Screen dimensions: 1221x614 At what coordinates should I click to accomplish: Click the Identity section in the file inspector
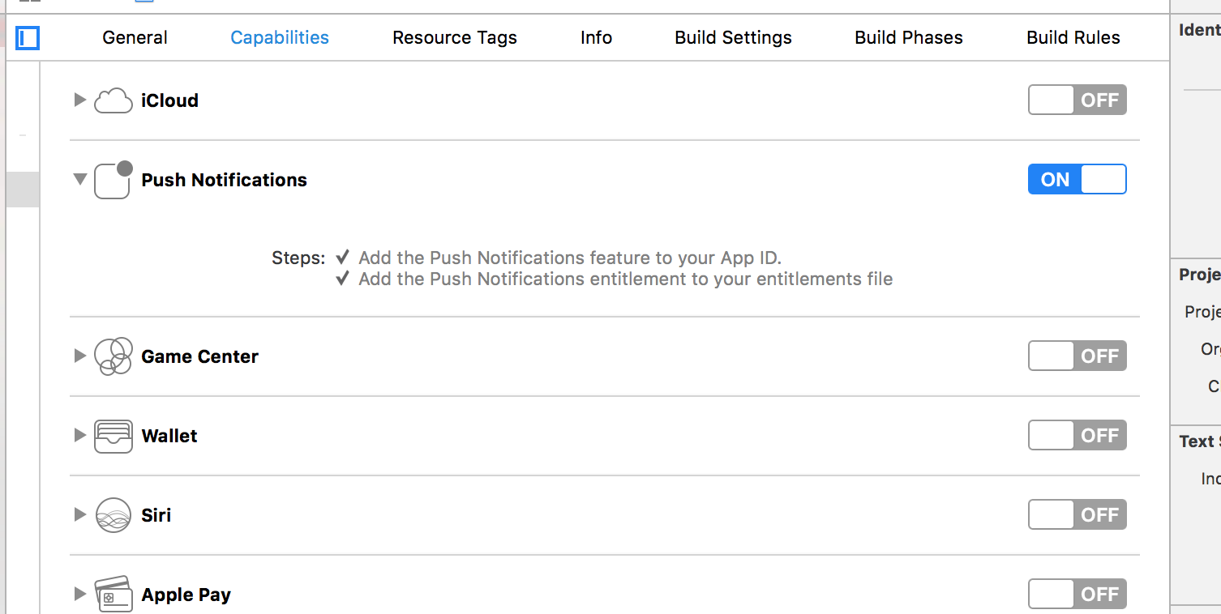click(1200, 29)
